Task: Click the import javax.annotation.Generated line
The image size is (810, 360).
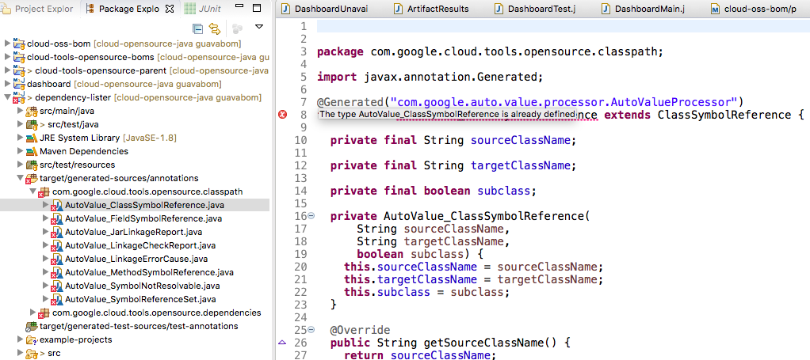Action: pos(430,77)
